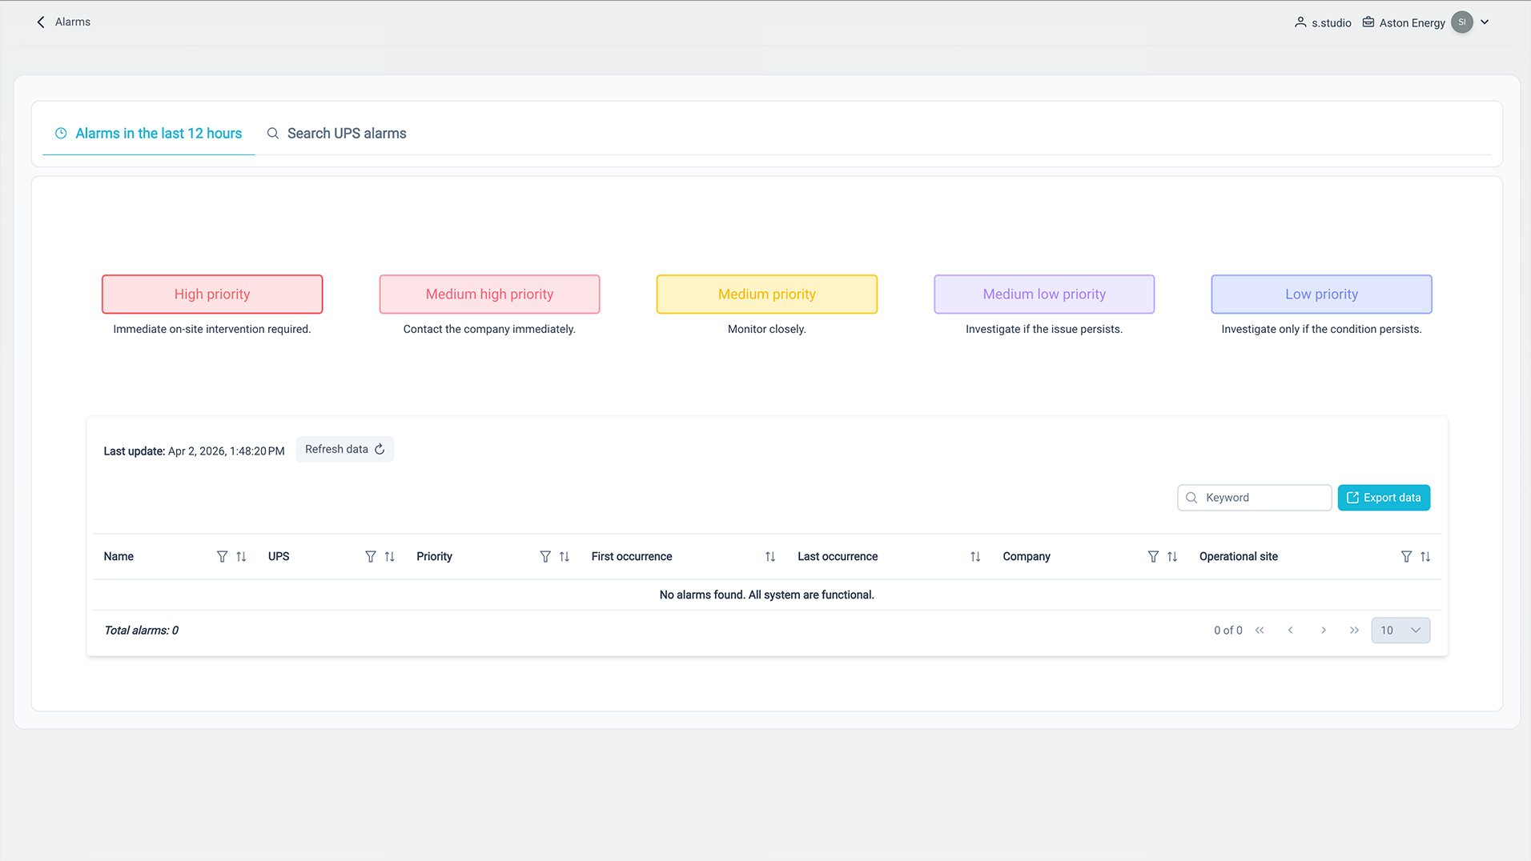Switch to Search UPS alarms tab

pos(337,134)
